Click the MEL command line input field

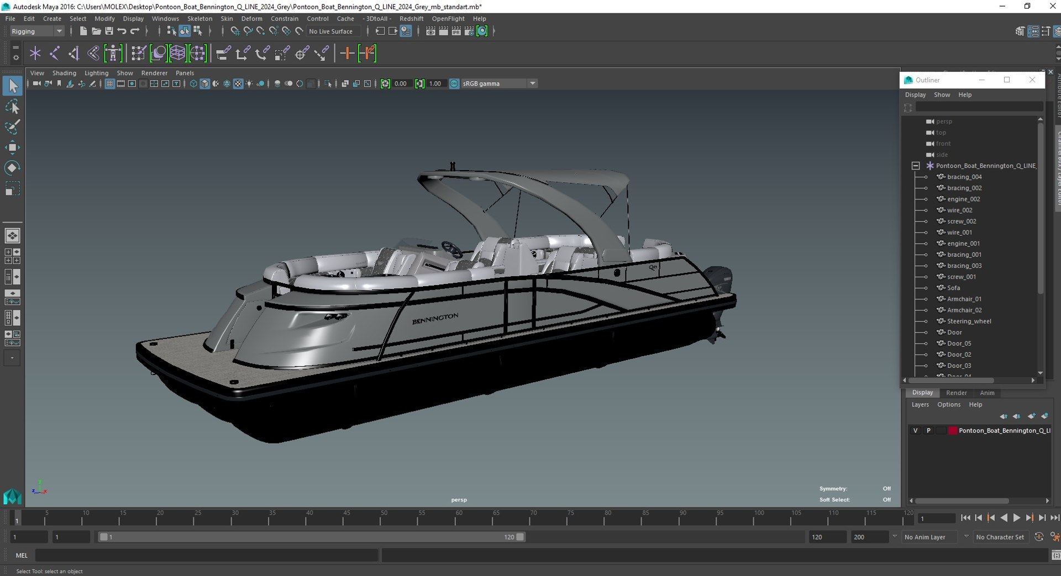pyautogui.click(x=207, y=556)
